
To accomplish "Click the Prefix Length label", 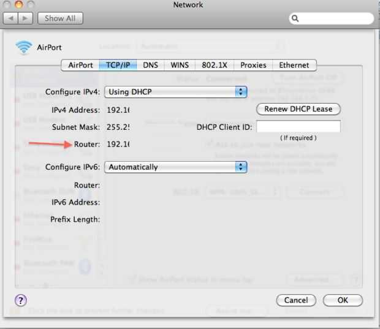I will pyautogui.click(x=75, y=219).
